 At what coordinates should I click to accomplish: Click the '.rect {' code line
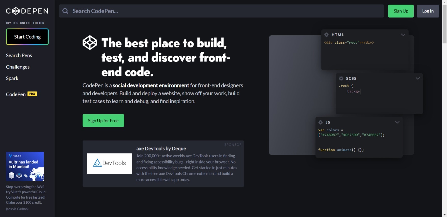point(346,86)
